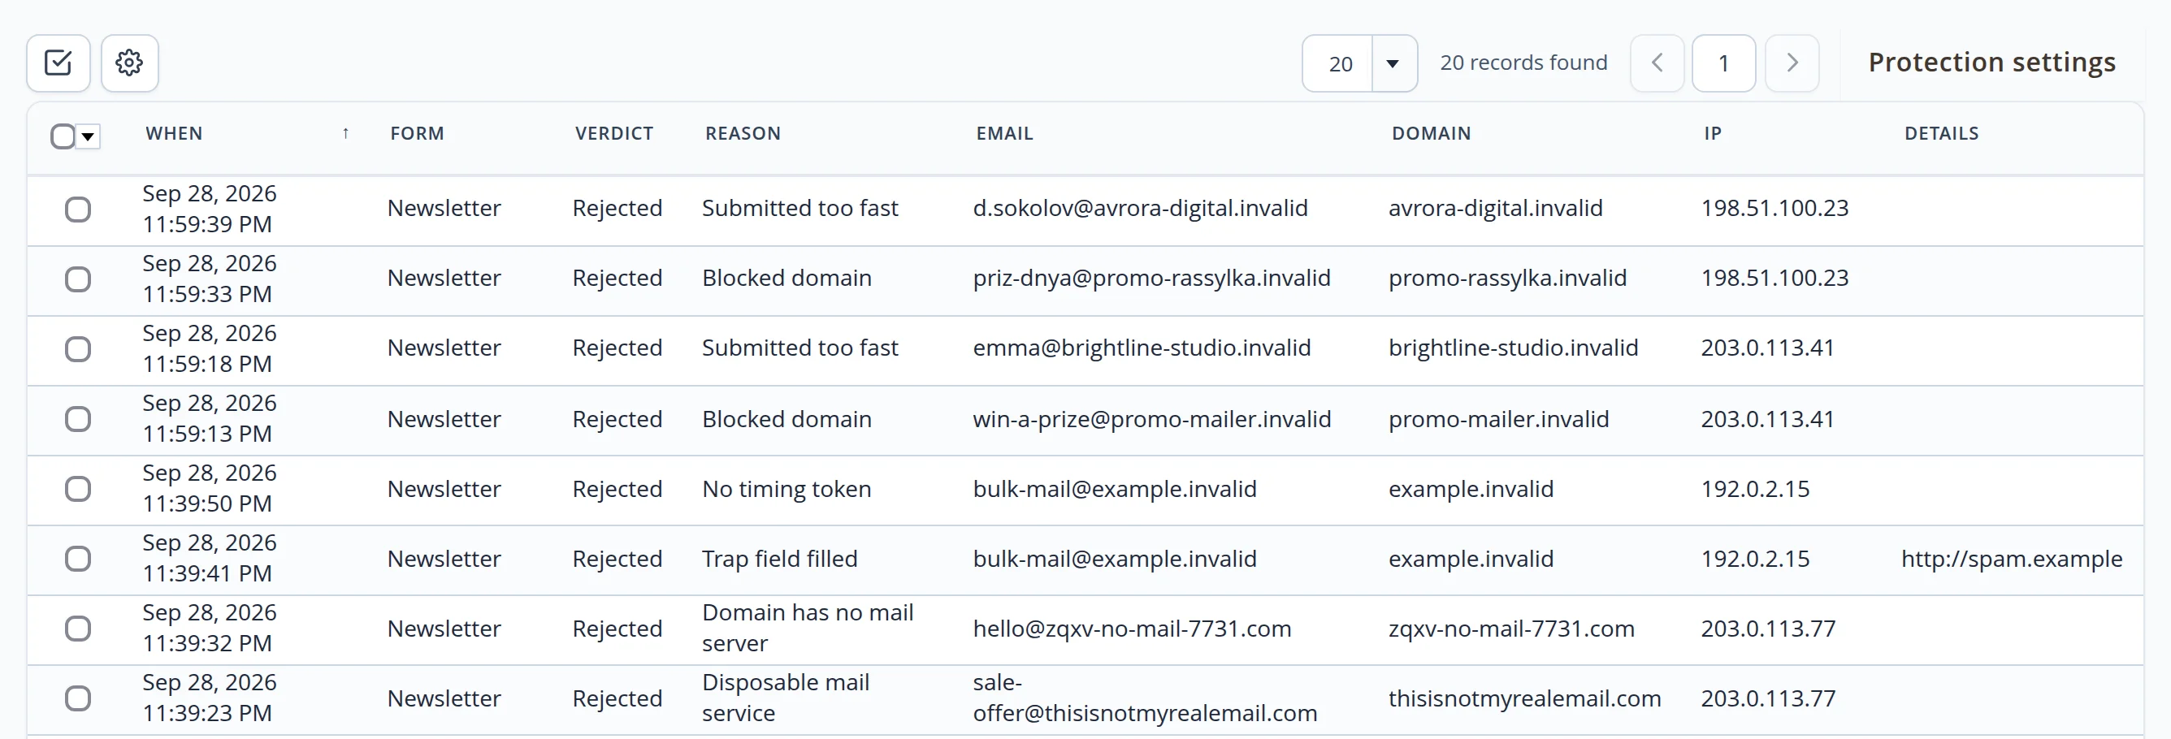Open Protection settings tab
This screenshot has height=739, width=2171.
pyautogui.click(x=1991, y=63)
